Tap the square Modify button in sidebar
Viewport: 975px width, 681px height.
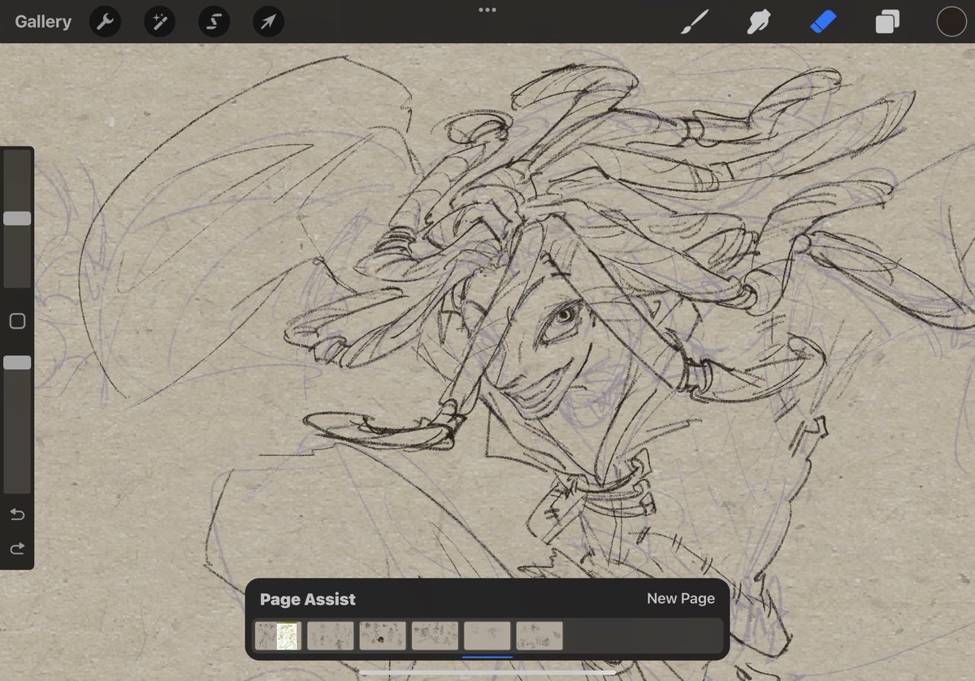[17, 322]
